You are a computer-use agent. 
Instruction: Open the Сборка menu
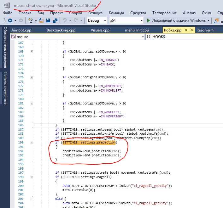pyautogui.click(x=75, y=13)
